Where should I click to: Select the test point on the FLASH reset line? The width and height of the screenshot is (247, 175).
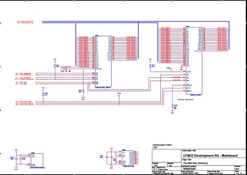[x=119, y=96]
